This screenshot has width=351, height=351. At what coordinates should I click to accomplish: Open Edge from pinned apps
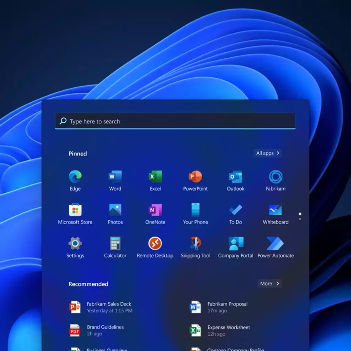pos(75,180)
